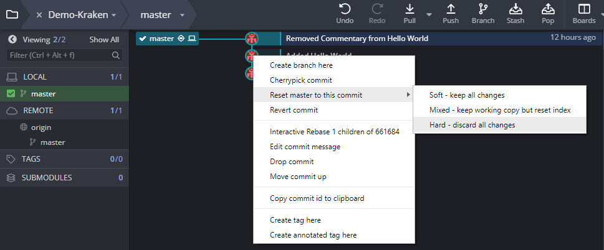Viewport: 604px width, 250px height.
Task: Close the Demo-Kraken repository tab
Action: [x=39, y=15]
